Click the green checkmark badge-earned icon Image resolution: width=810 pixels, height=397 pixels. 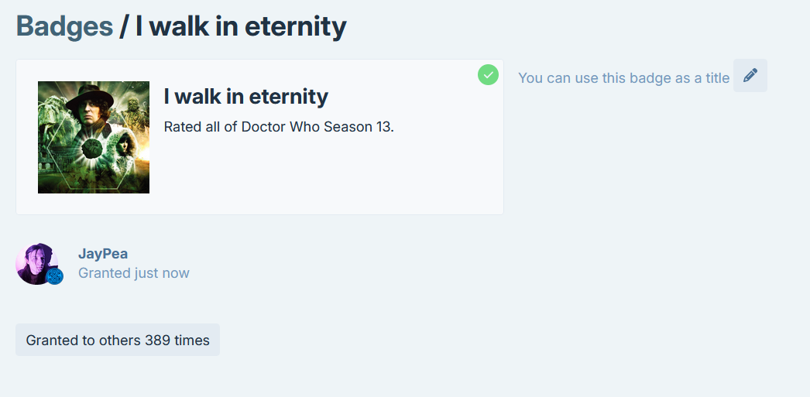(488, 75)
